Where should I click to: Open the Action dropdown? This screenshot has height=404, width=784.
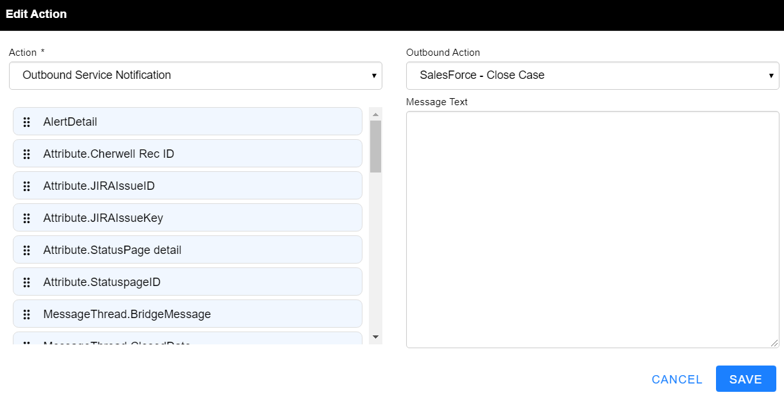tap(195, 76)
